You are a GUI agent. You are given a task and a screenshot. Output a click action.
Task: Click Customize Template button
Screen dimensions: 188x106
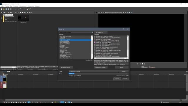click(x=100, y=67)
